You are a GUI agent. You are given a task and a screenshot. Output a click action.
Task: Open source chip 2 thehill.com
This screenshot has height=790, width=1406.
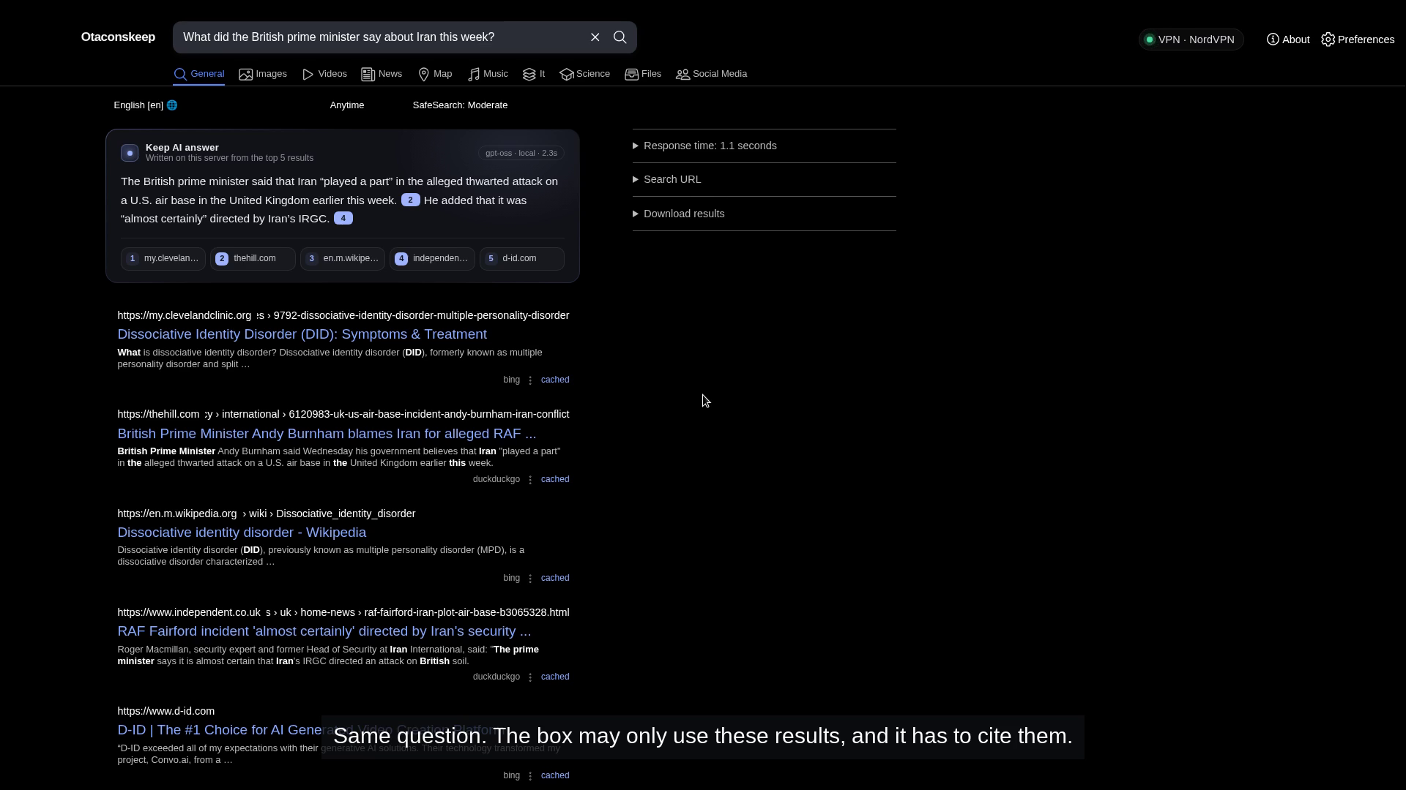pyautogui.click(x=253, y=258)
